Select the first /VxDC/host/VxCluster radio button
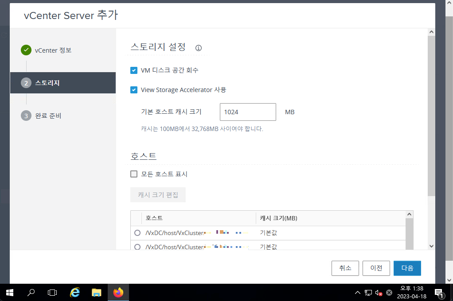453x301 pixels. [x=137, y=233]
